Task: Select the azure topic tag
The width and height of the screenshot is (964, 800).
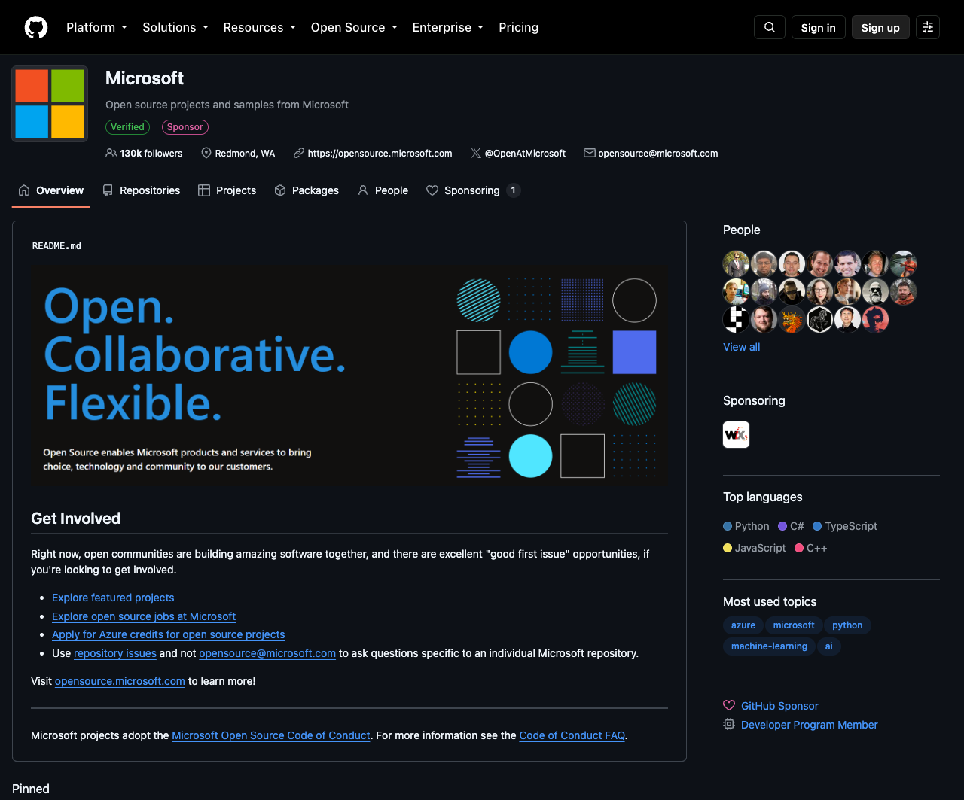Action: tap(743, 625)
